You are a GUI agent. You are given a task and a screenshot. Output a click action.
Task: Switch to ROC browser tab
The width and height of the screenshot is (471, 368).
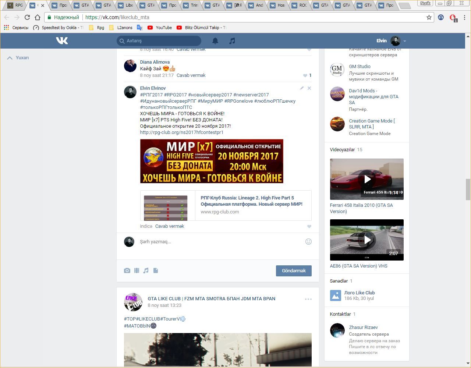tap(299, 5)
